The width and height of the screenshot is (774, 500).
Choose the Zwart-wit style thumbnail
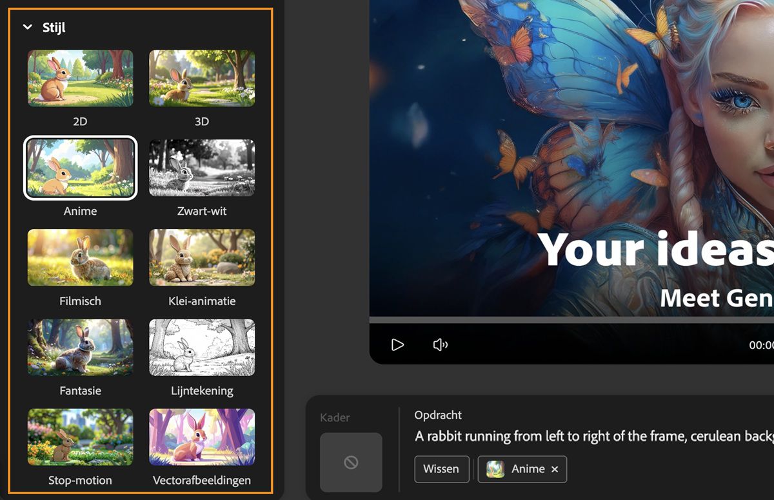tap(202, 168)
